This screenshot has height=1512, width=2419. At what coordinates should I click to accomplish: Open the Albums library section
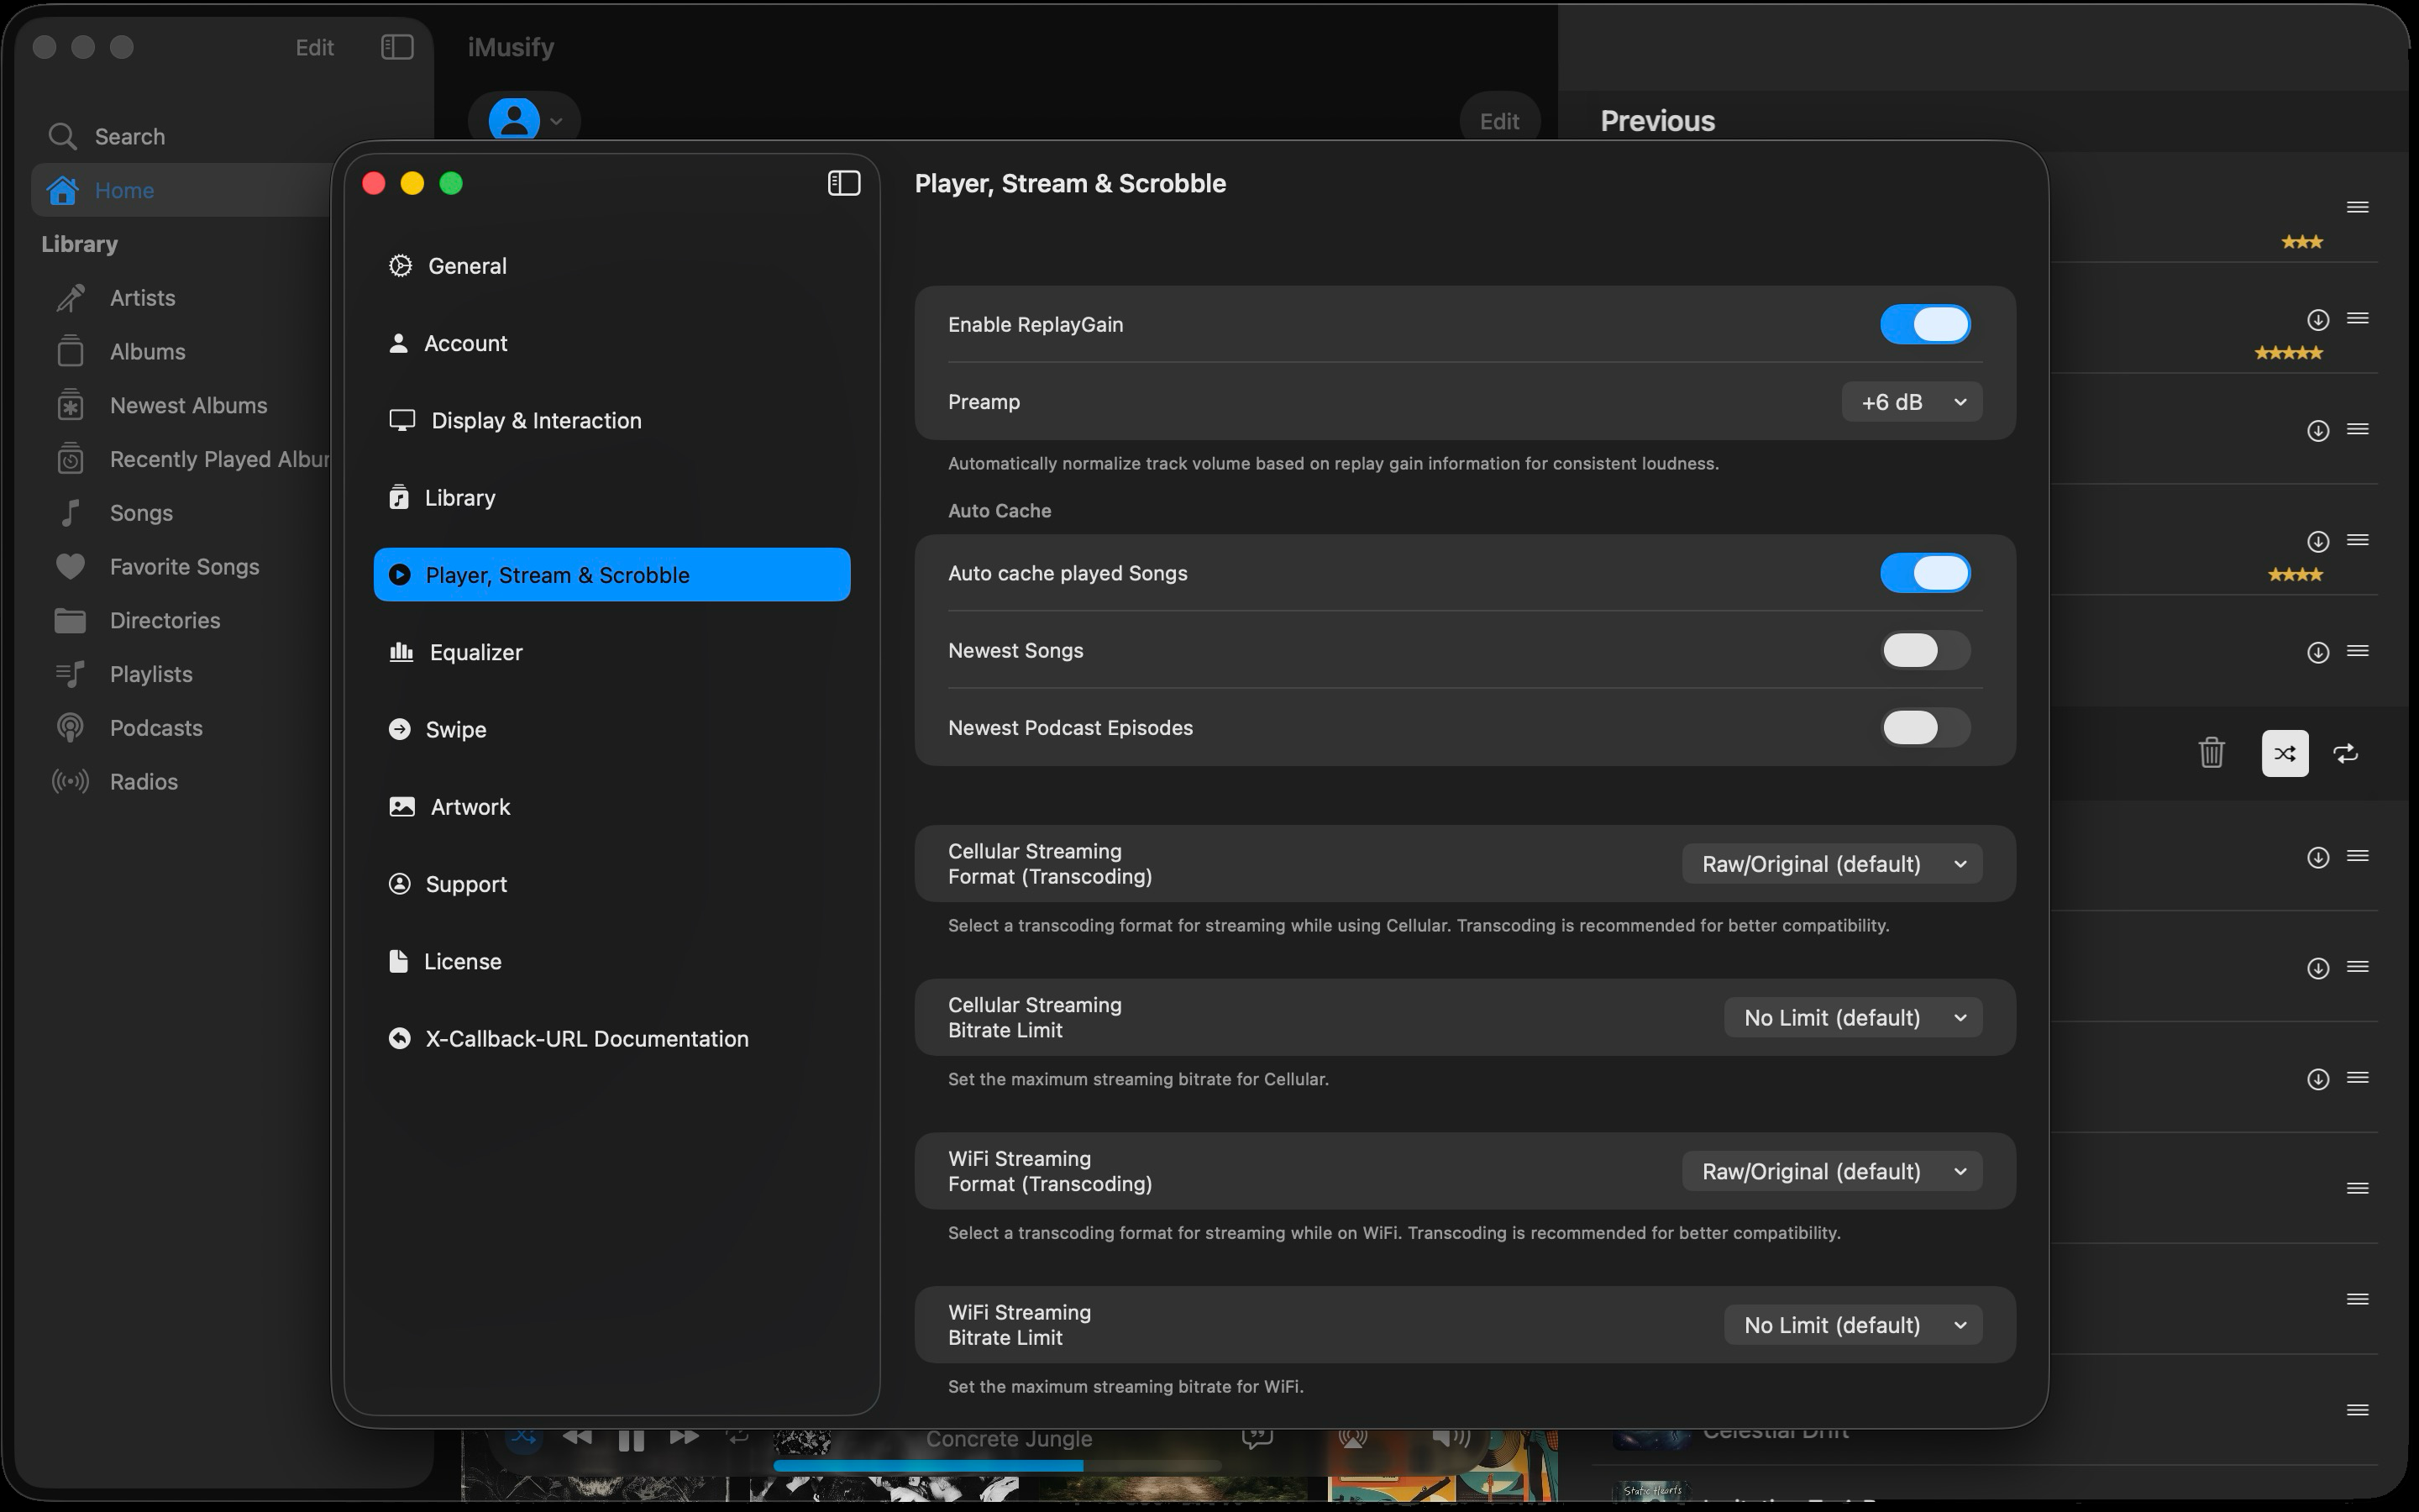(147, 352)
